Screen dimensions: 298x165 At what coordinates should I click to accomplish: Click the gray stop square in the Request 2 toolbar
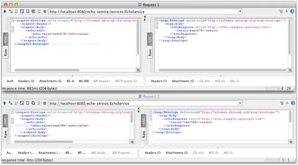pyautogui.click(x=45, y=103)
